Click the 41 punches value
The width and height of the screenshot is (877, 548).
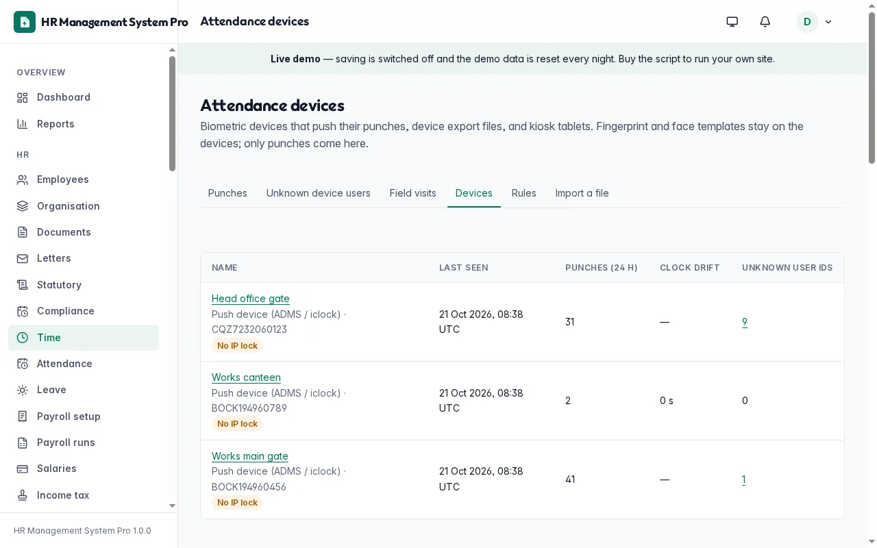pyautogui.click(x=570, y=480)
